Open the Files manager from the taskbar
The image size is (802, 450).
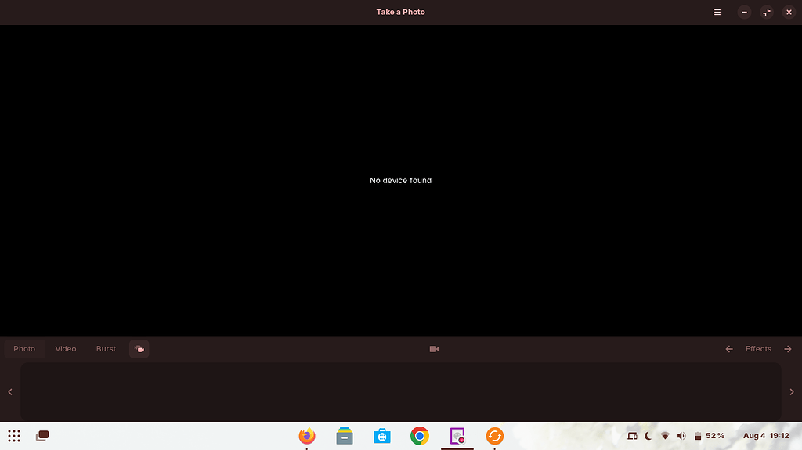(x=345, y=436)
